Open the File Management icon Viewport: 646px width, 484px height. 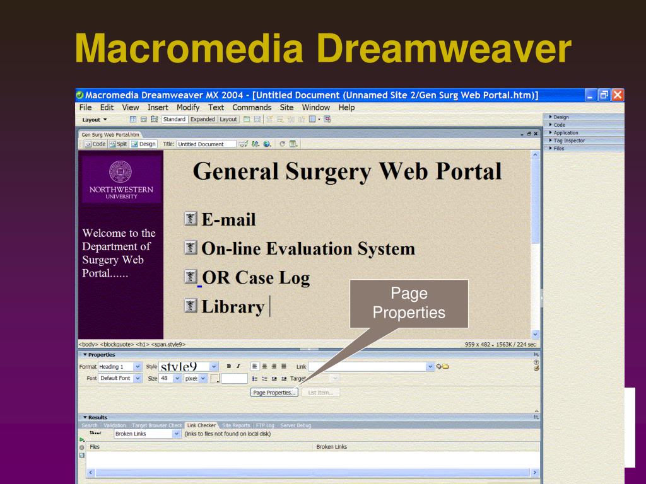[x=255, y=144]
